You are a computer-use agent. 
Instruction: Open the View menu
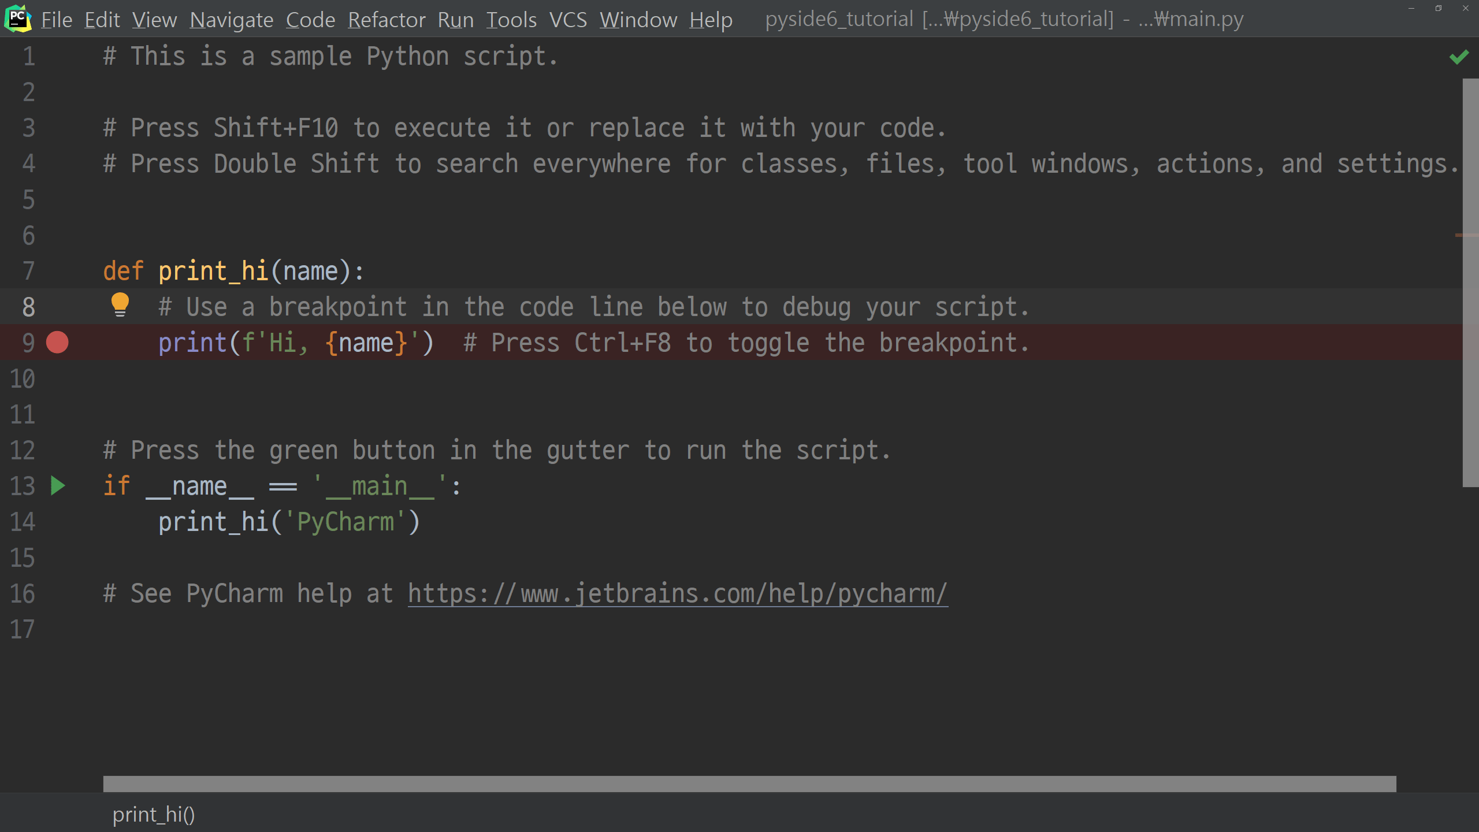[154, 20]
